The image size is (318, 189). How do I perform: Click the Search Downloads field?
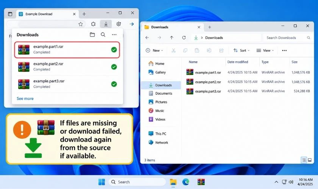click(287, 38)
